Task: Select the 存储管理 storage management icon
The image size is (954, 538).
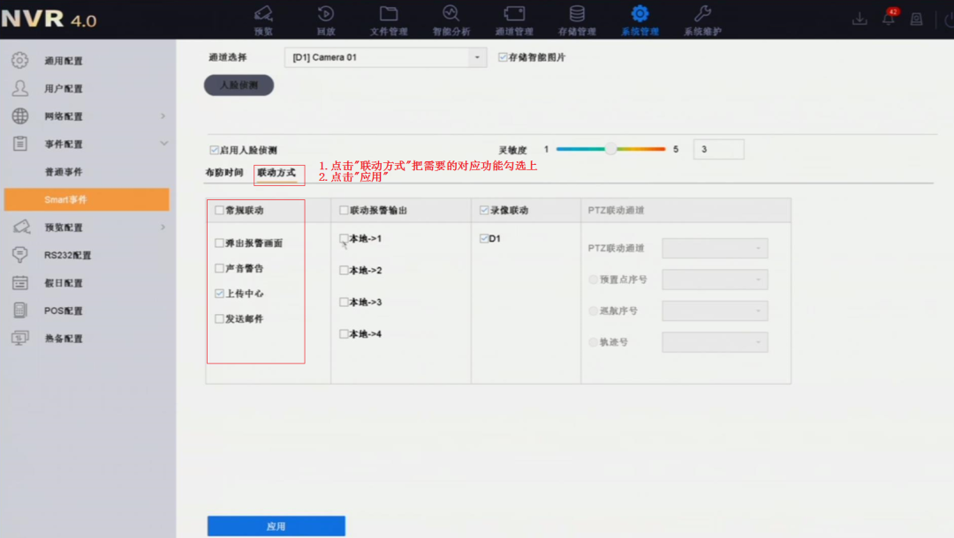Action: 578,16
